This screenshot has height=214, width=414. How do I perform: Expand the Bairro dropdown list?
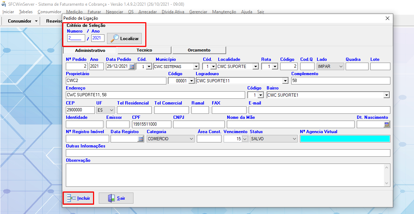(386, 95)
